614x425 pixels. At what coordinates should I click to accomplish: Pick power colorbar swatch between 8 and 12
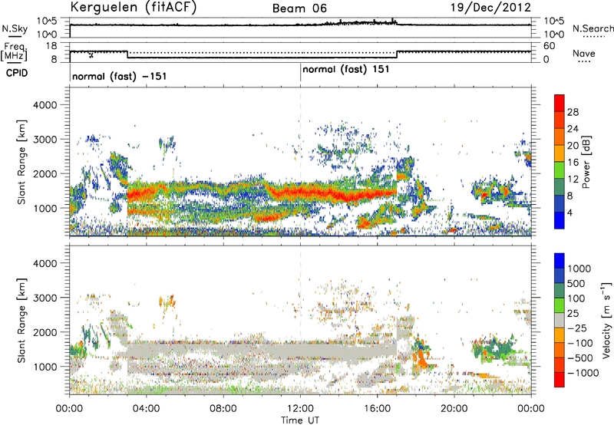click(x=560, y=187)
